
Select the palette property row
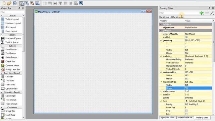[185, 98]
